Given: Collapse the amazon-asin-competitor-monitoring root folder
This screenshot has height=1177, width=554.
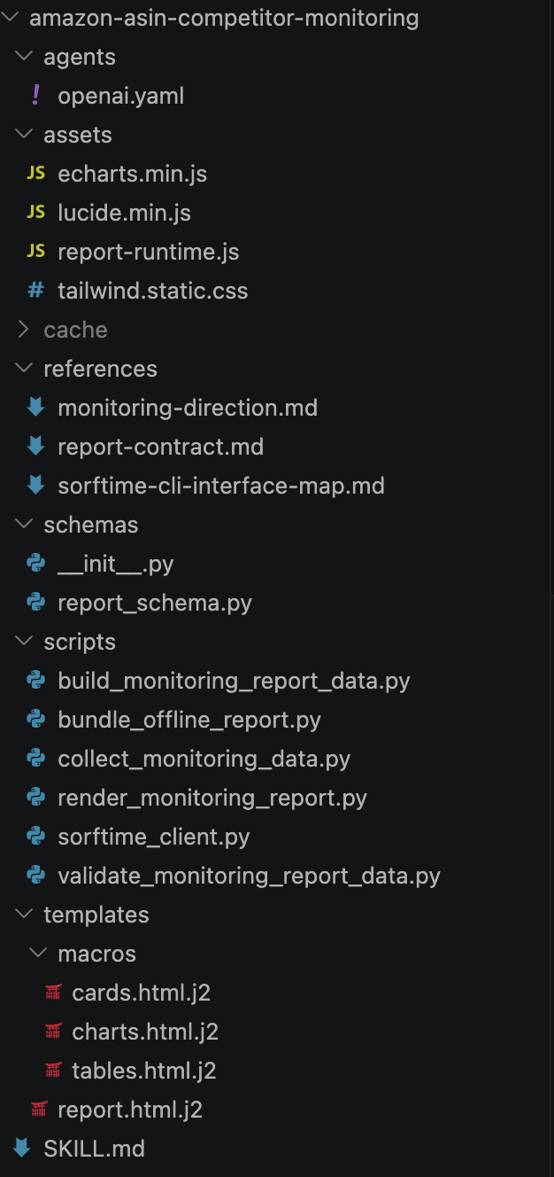Looking at the screenshot, I should pos(10,18).
